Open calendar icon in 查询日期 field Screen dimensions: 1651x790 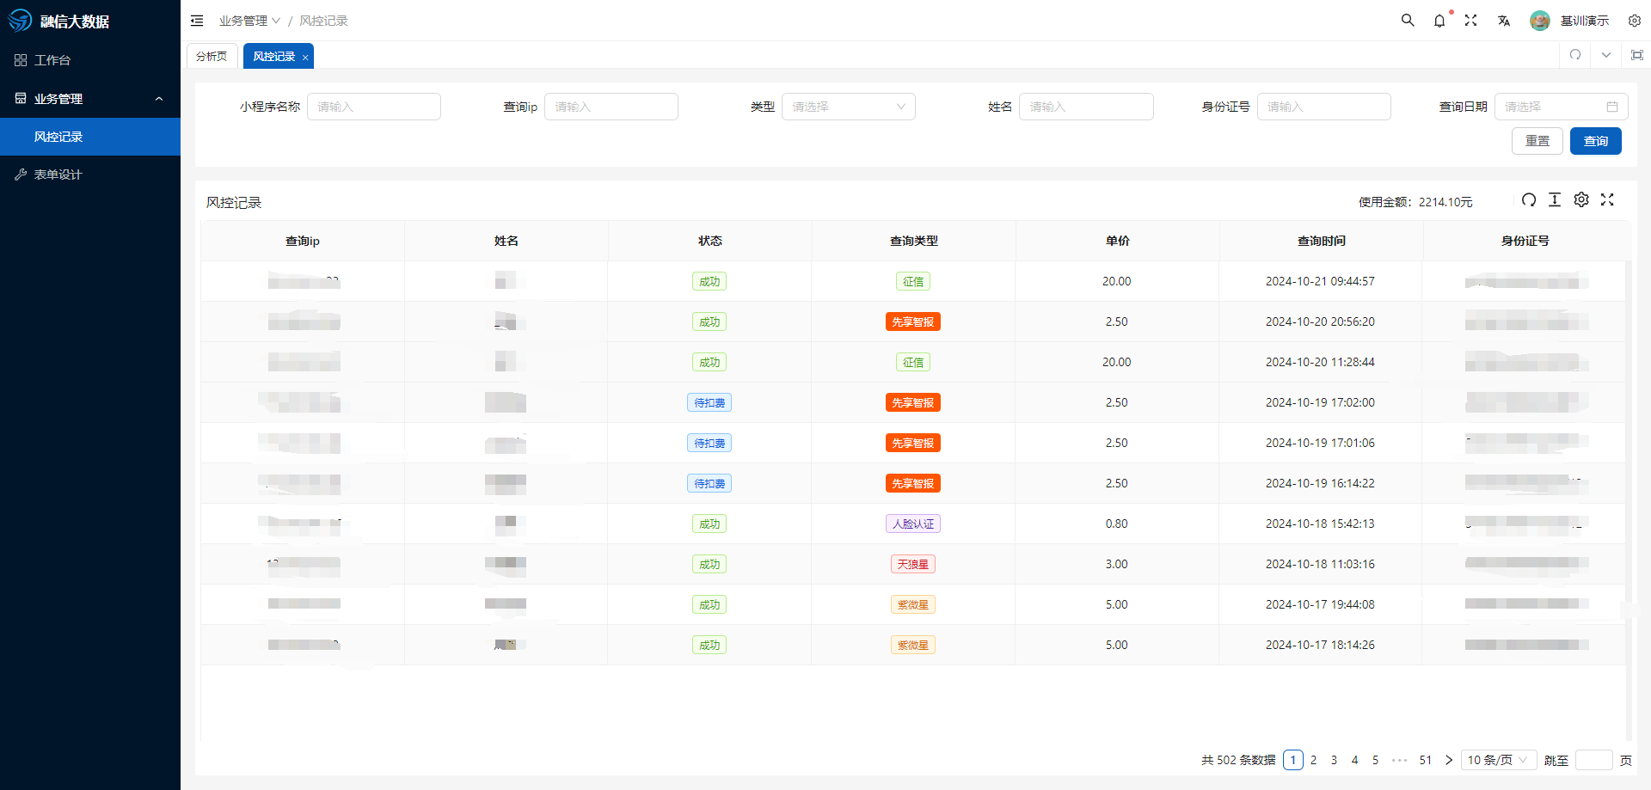1612,107
